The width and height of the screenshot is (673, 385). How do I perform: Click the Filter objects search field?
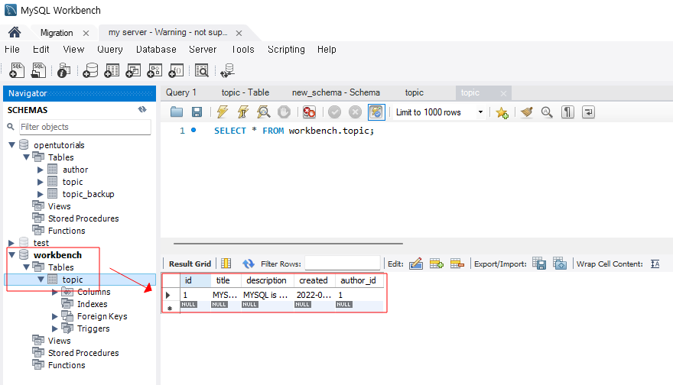85,127
